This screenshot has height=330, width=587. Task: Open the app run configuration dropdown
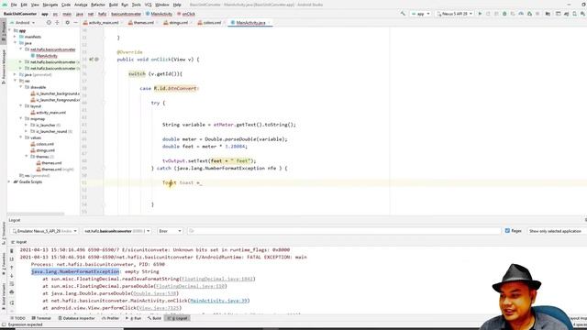point(420,14)
